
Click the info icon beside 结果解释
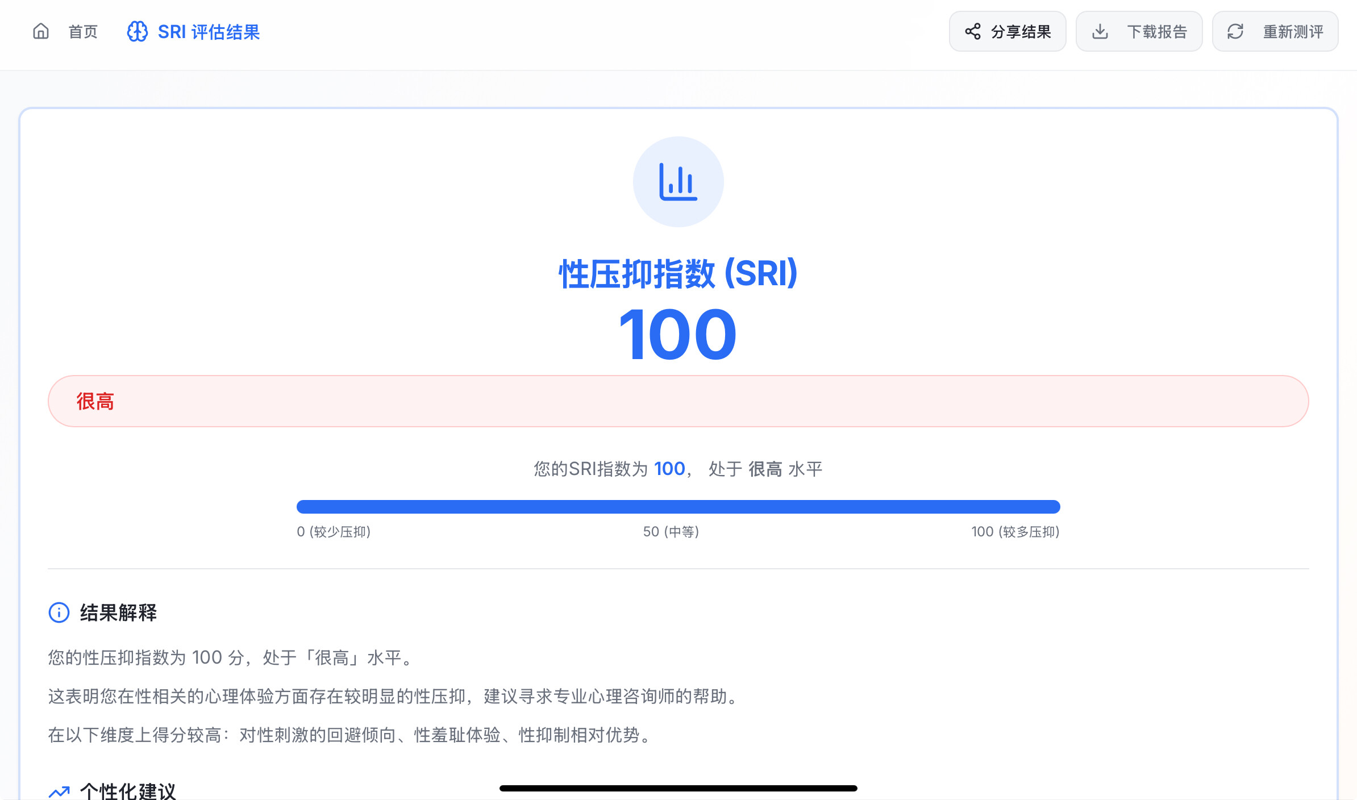pos(59,612)
